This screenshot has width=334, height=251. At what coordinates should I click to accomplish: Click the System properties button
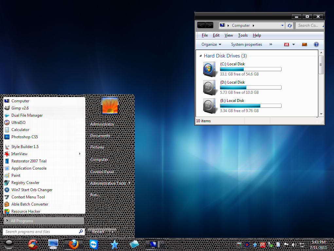(246, 44)
